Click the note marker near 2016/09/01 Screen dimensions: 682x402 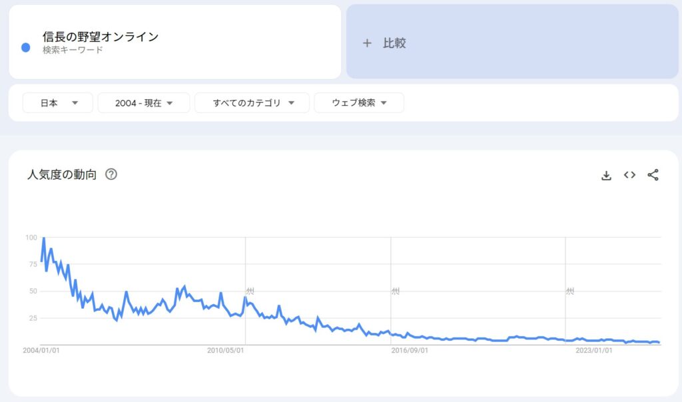tap(395, 291)
